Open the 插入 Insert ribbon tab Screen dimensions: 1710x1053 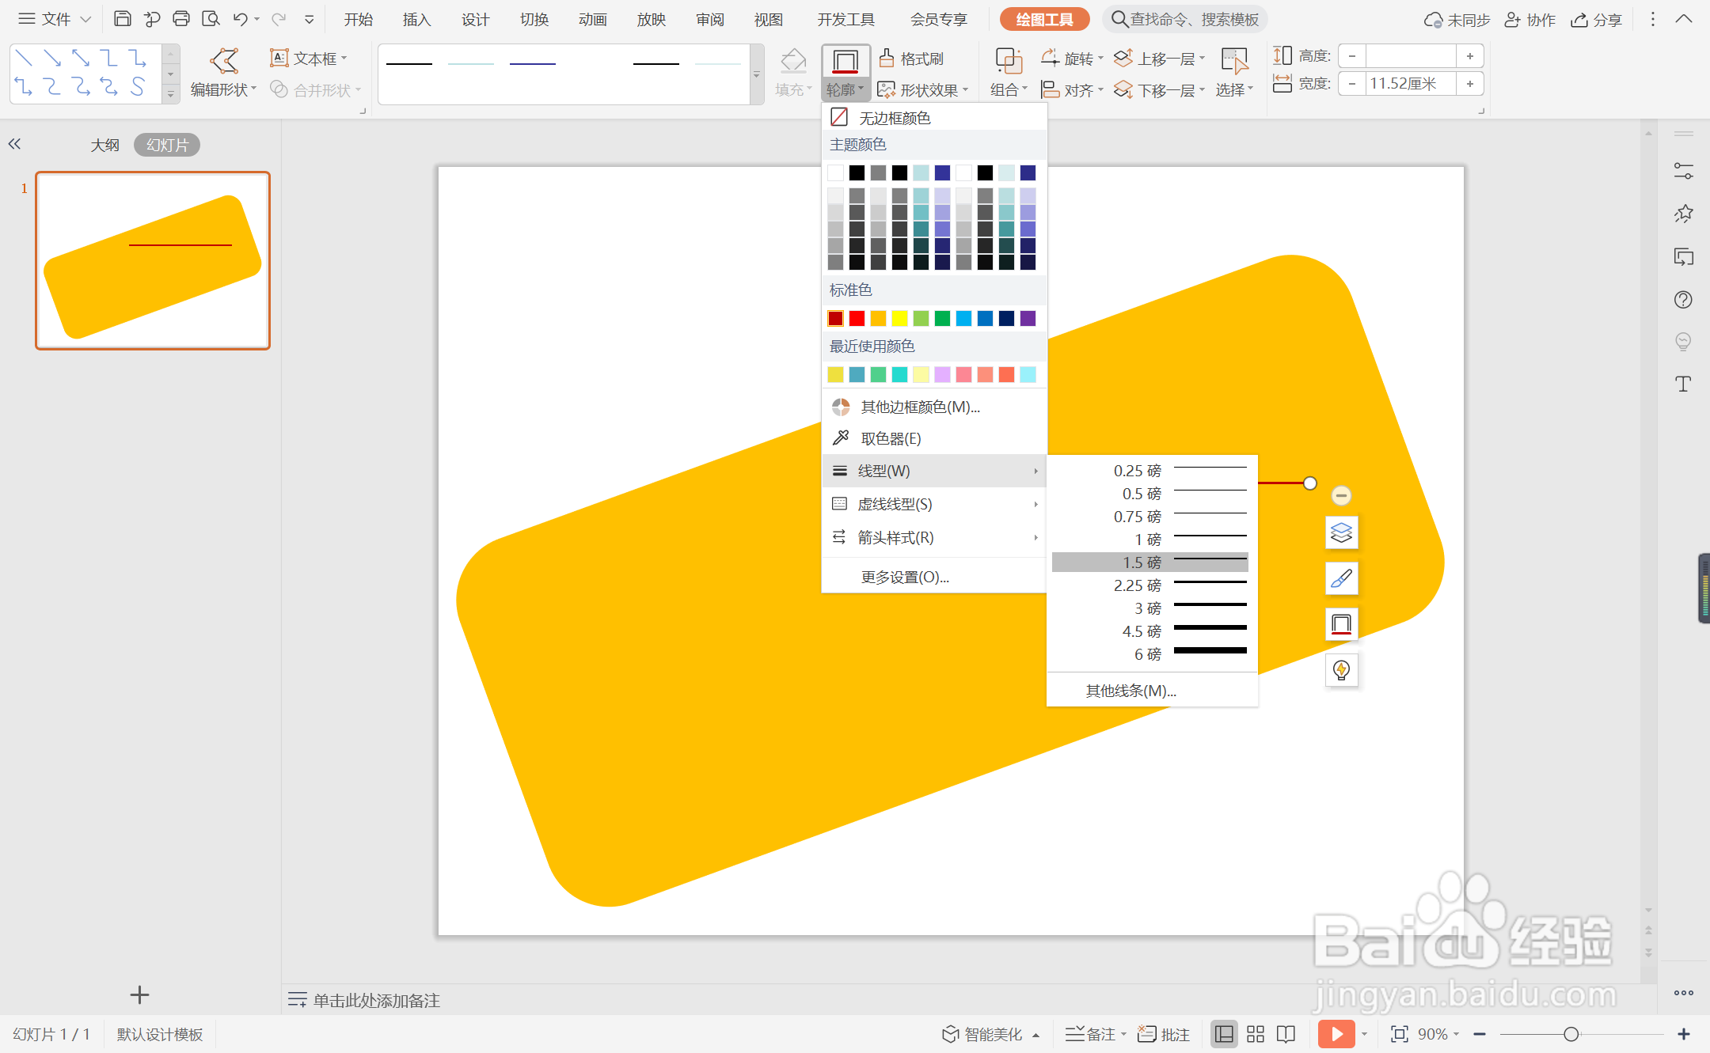point(416,19)
